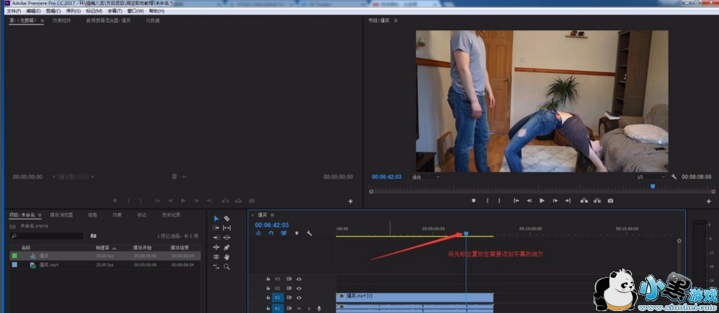
Task: Add a marker from the program monitor controls
Action: 474,201
